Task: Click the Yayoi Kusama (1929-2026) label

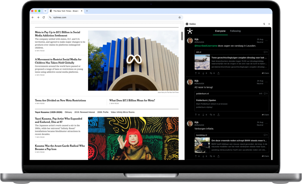Action: (x=49, y=112)
